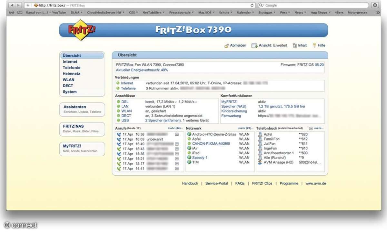Open the Handbuch footer link
Viewport: 387px width, 232px height.
click(190, 183)
